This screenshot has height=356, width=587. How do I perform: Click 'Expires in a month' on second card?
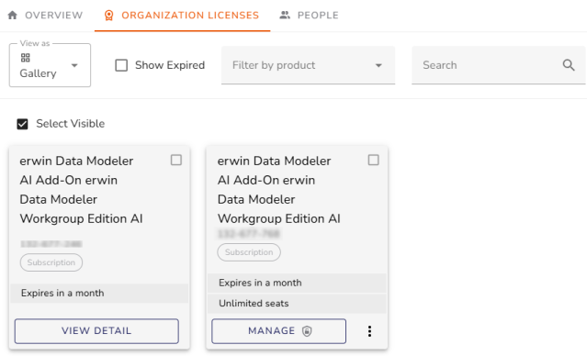point(260,283)
